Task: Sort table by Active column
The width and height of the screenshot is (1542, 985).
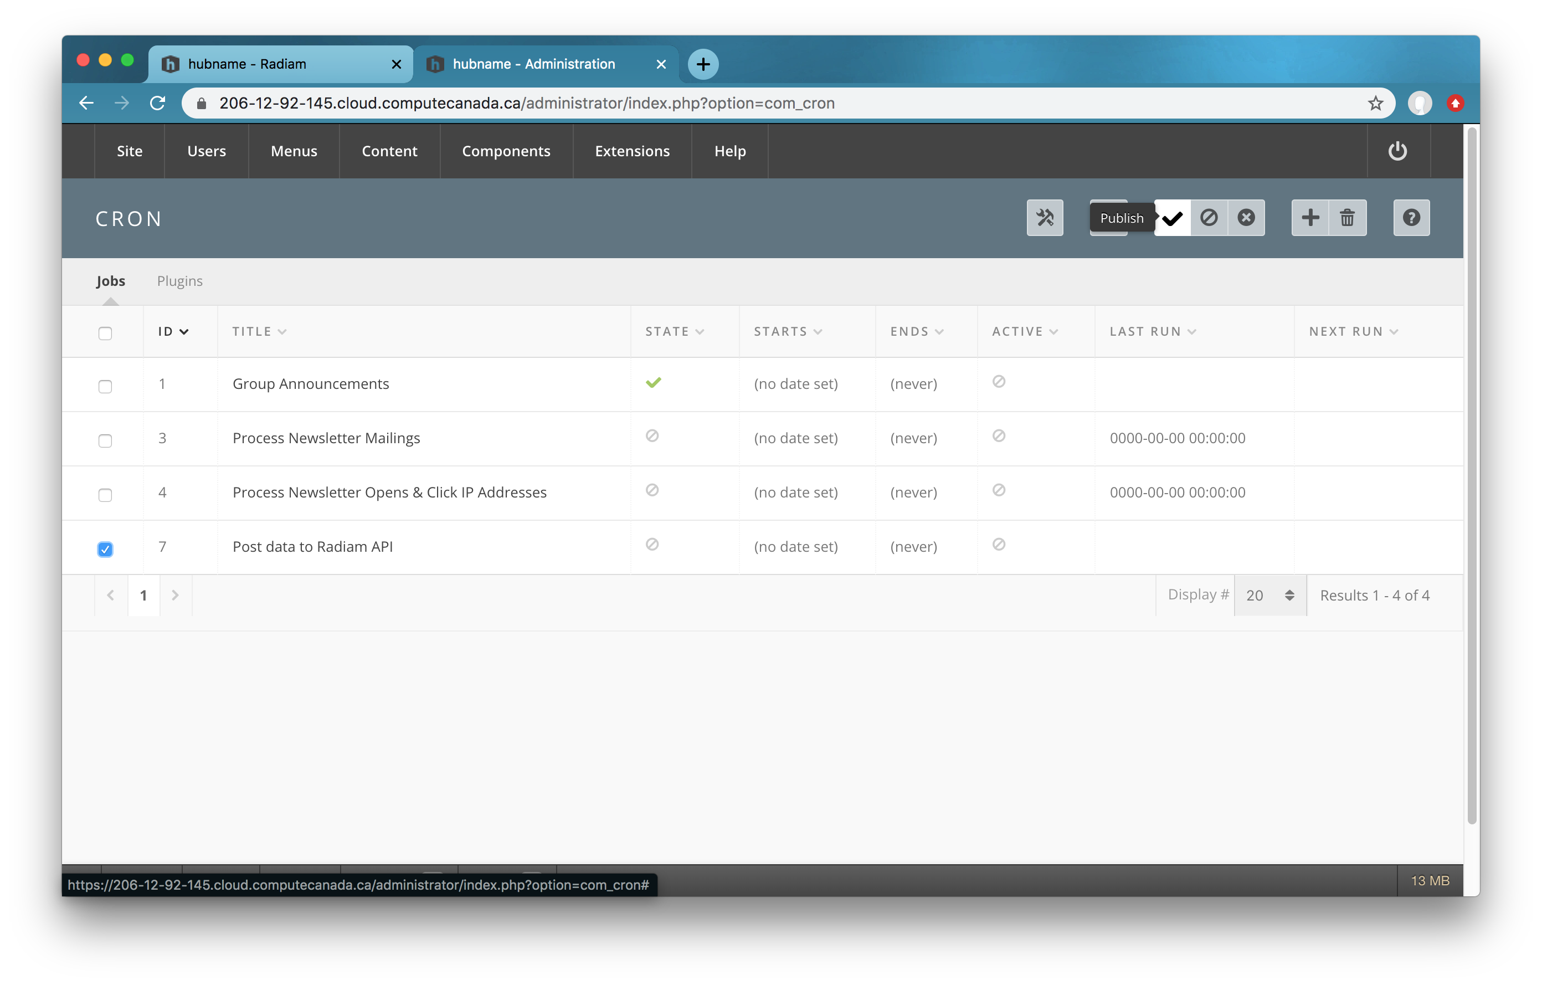Action: tap(1025, 332)
